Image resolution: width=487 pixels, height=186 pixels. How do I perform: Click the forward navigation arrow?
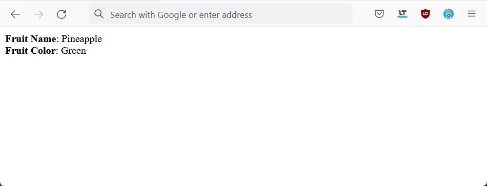click(x=38, y=14)
